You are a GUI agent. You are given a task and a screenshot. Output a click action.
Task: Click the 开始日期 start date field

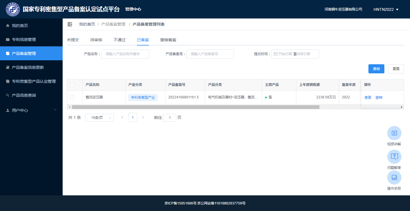click(x=285, y=54)
